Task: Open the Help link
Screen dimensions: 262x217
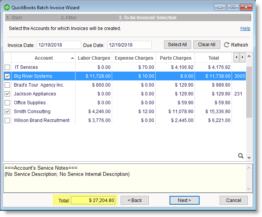Action: pyautogui.click(x=245, y=28)
